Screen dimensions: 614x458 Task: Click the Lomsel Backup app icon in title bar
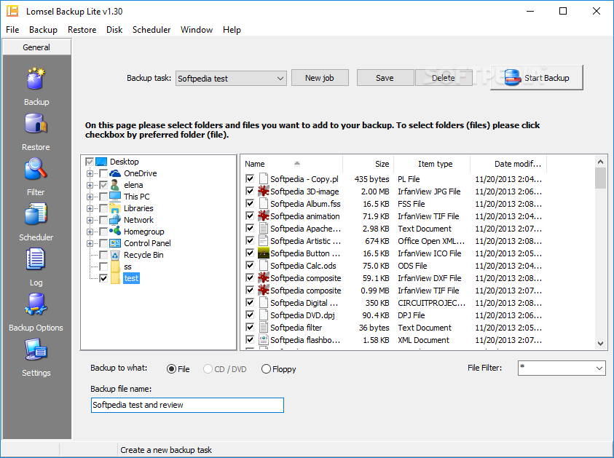[12, 11]
